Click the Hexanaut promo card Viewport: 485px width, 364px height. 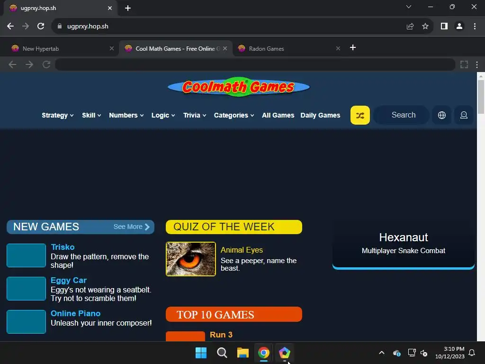404,245
